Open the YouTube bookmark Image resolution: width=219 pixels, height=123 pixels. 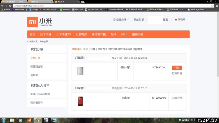coord(49,10)
